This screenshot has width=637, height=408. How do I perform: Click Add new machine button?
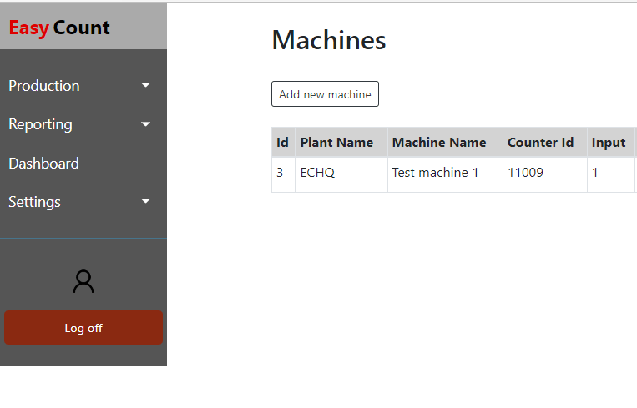click(x=325, y=94)
